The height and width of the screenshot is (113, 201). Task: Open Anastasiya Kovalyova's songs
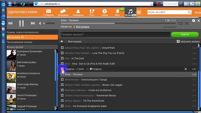(x=28, y=73)
